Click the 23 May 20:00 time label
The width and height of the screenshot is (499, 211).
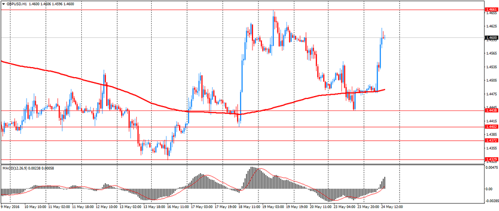369,207
